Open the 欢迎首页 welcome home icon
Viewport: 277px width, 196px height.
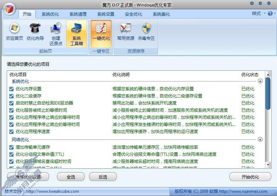click(x=15, y=32)
